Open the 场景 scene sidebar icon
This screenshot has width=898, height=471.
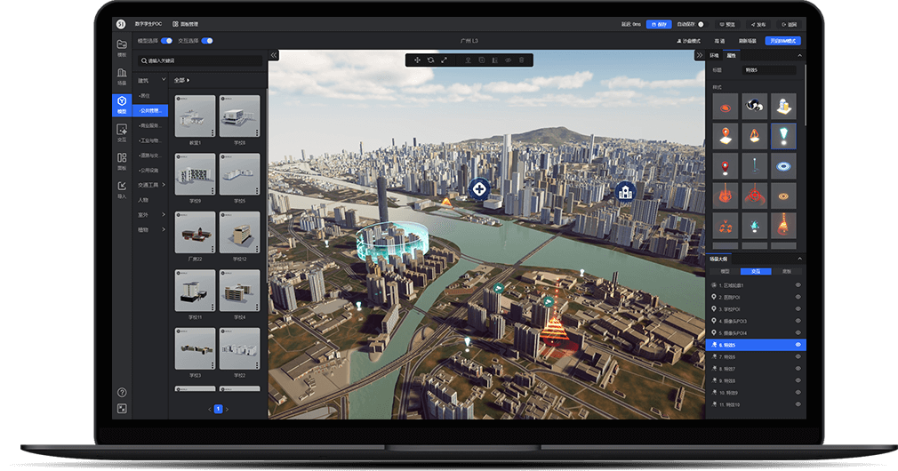click(x=122, y=76)
